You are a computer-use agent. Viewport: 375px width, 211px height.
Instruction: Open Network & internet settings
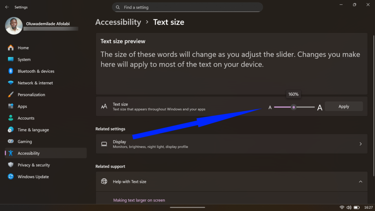tap(36, 83)
